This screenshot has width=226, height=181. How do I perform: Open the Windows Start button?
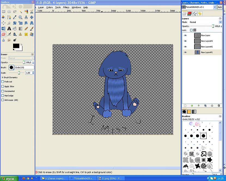click(9, 179)
